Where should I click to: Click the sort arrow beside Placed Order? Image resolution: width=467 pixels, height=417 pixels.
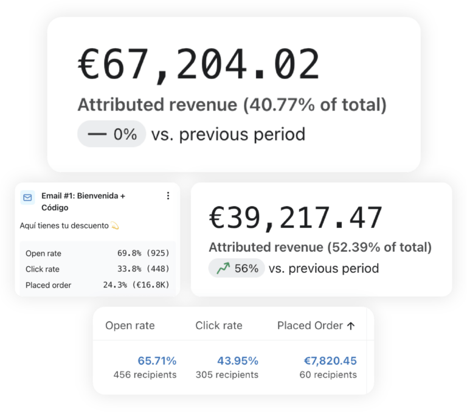(351, 326)
